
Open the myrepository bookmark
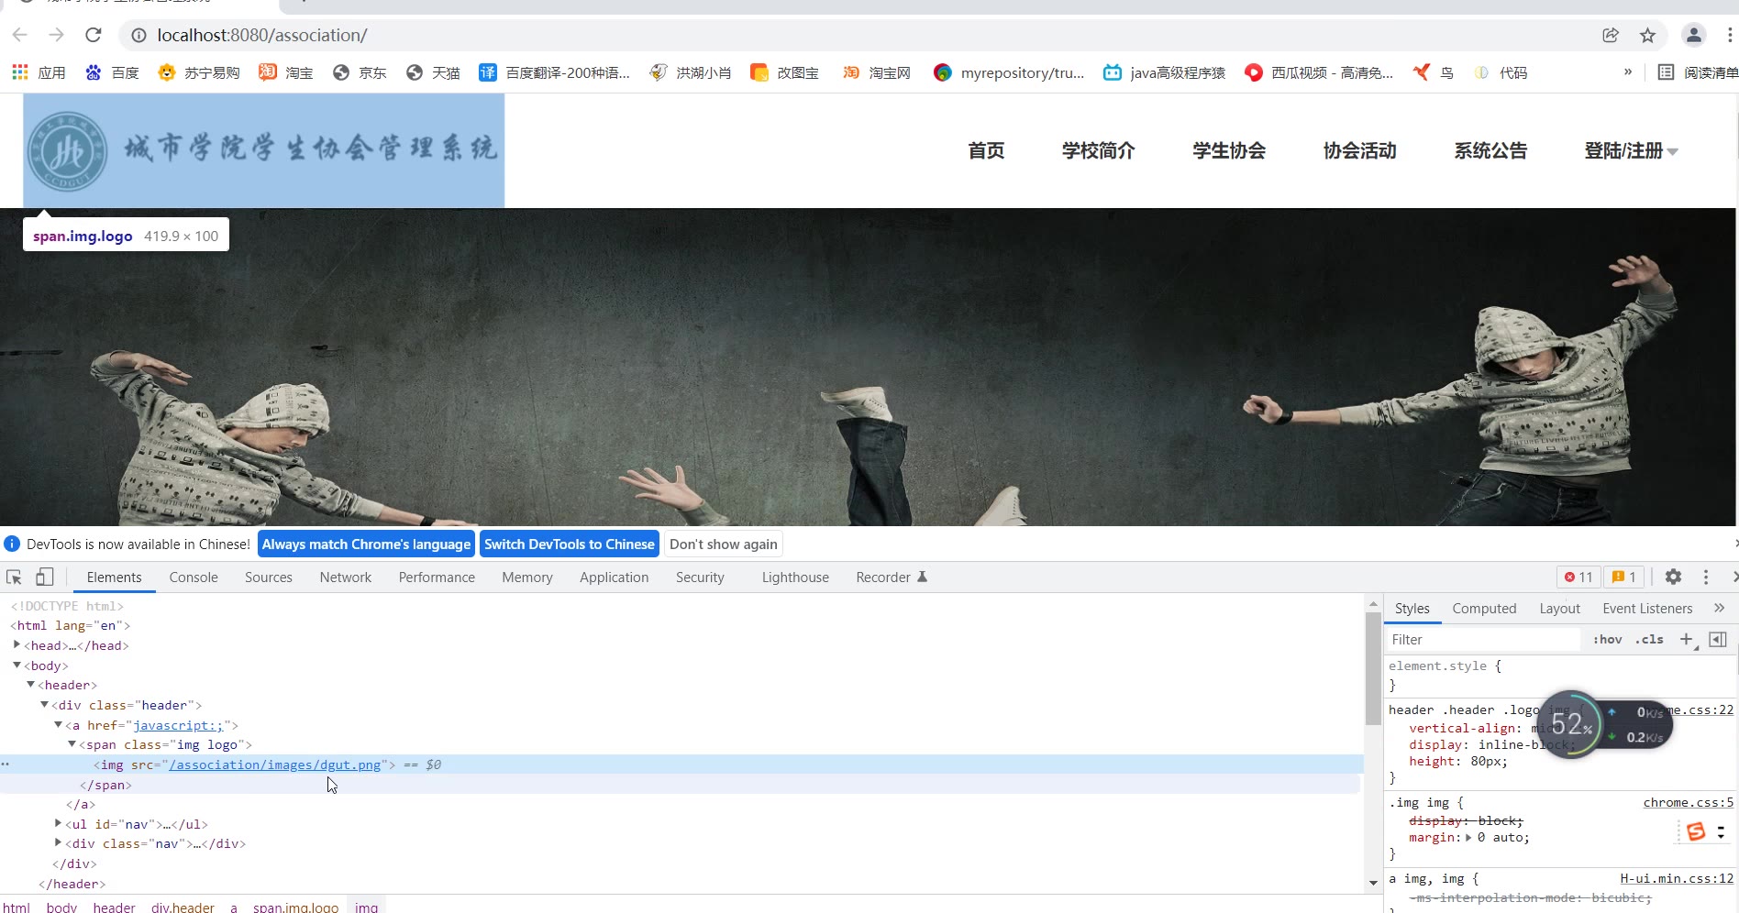[1008, 72]
